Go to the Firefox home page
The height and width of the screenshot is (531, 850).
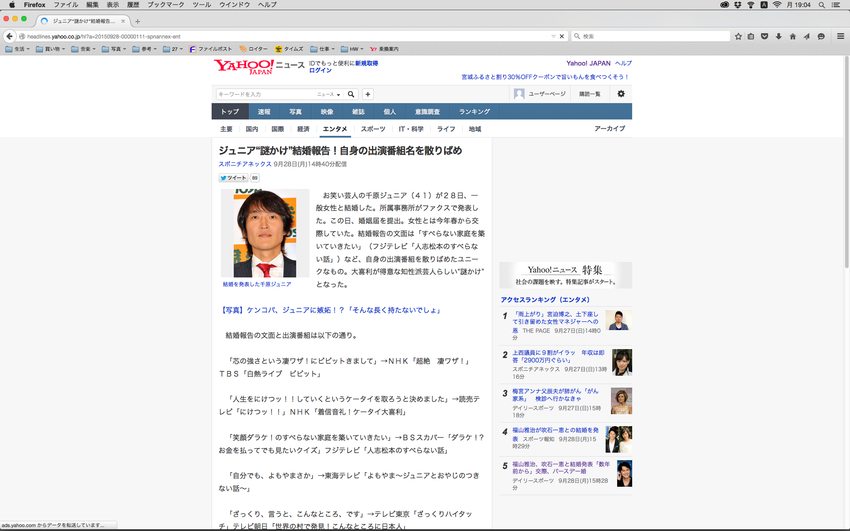point(793,36)
